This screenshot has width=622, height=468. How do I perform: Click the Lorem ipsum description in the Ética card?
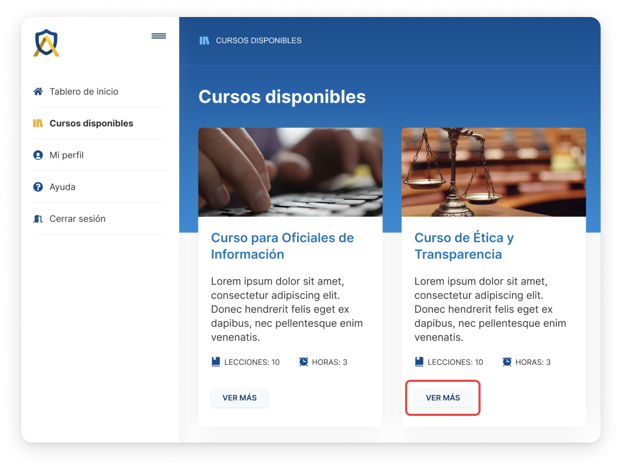click(x=490, y=309)
